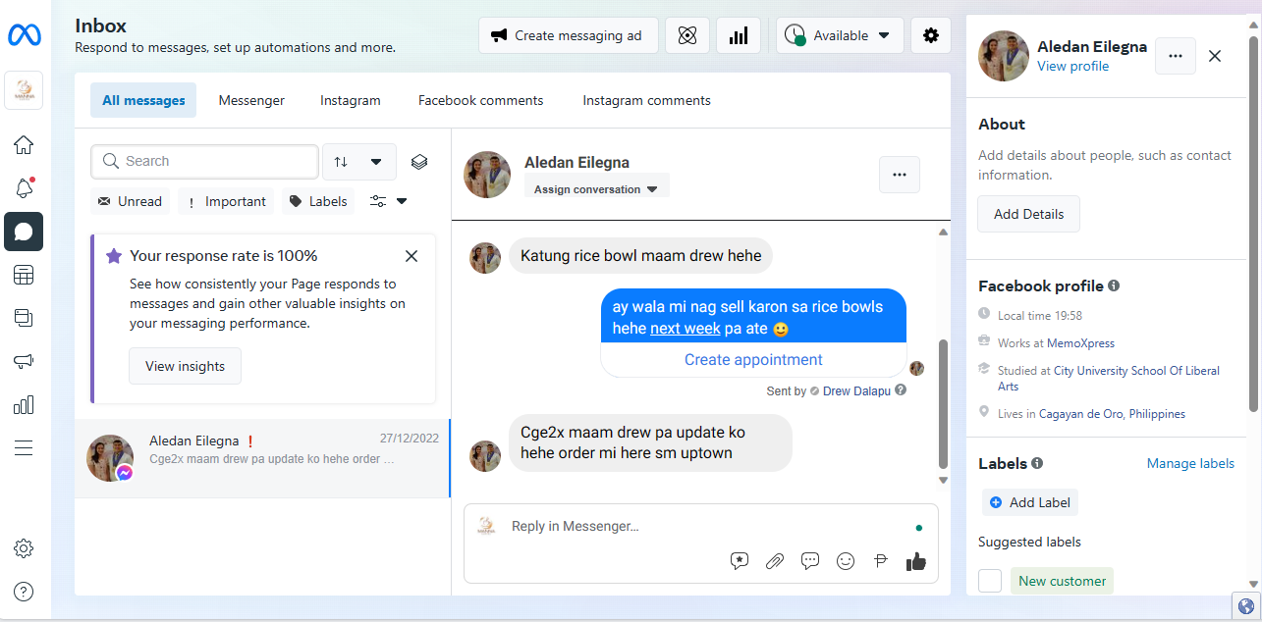
Task: Open View profile link
Action: (1073, 67)
